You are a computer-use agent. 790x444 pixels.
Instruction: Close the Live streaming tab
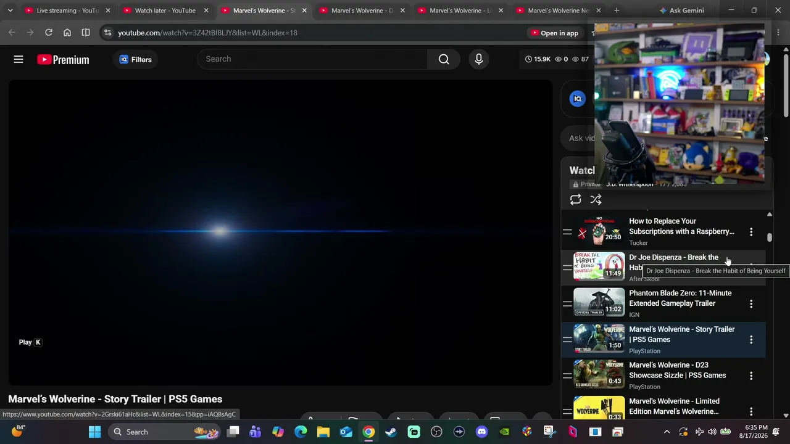click(107, 10)
